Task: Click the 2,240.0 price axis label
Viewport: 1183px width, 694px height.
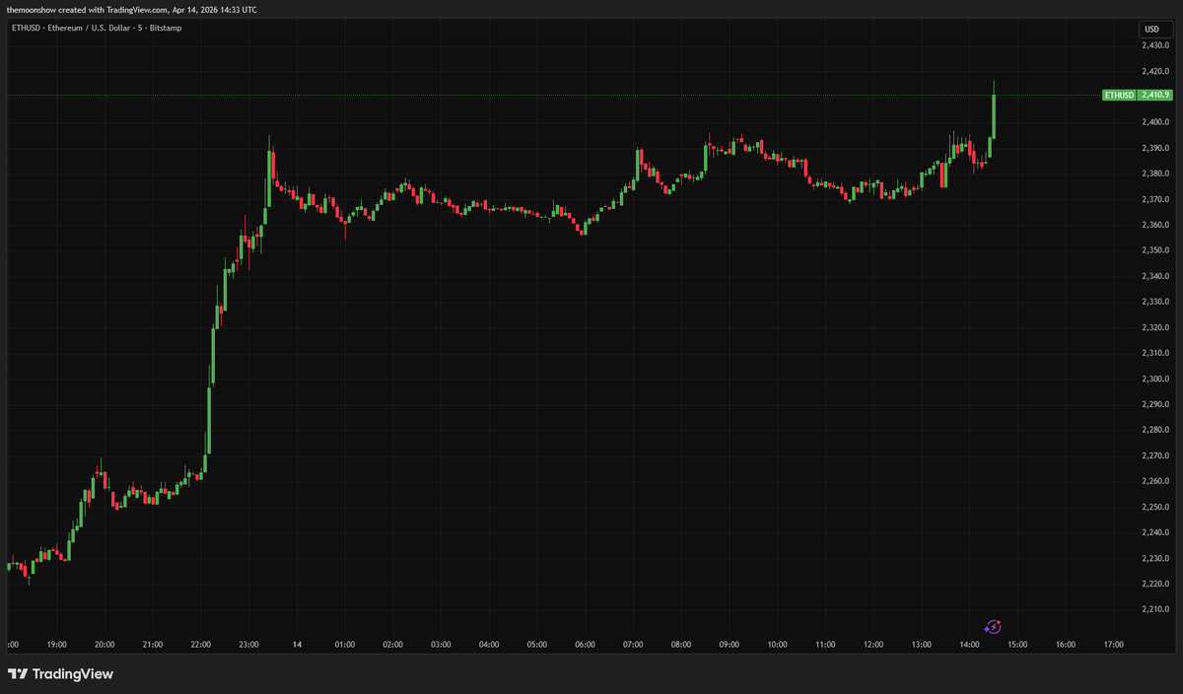Action: point(1155,532)
